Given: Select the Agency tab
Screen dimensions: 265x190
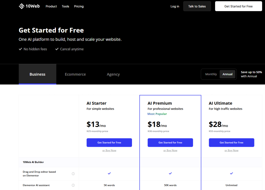Looking at the screenshot, I should (x=113, y=74).
